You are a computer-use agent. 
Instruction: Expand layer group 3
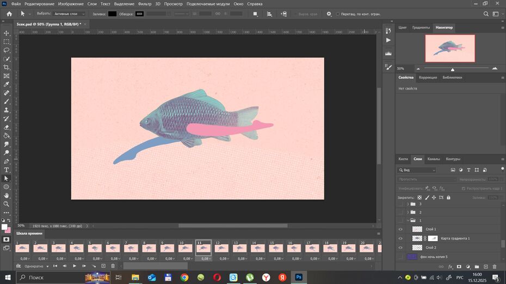click(x=408, y=204)
